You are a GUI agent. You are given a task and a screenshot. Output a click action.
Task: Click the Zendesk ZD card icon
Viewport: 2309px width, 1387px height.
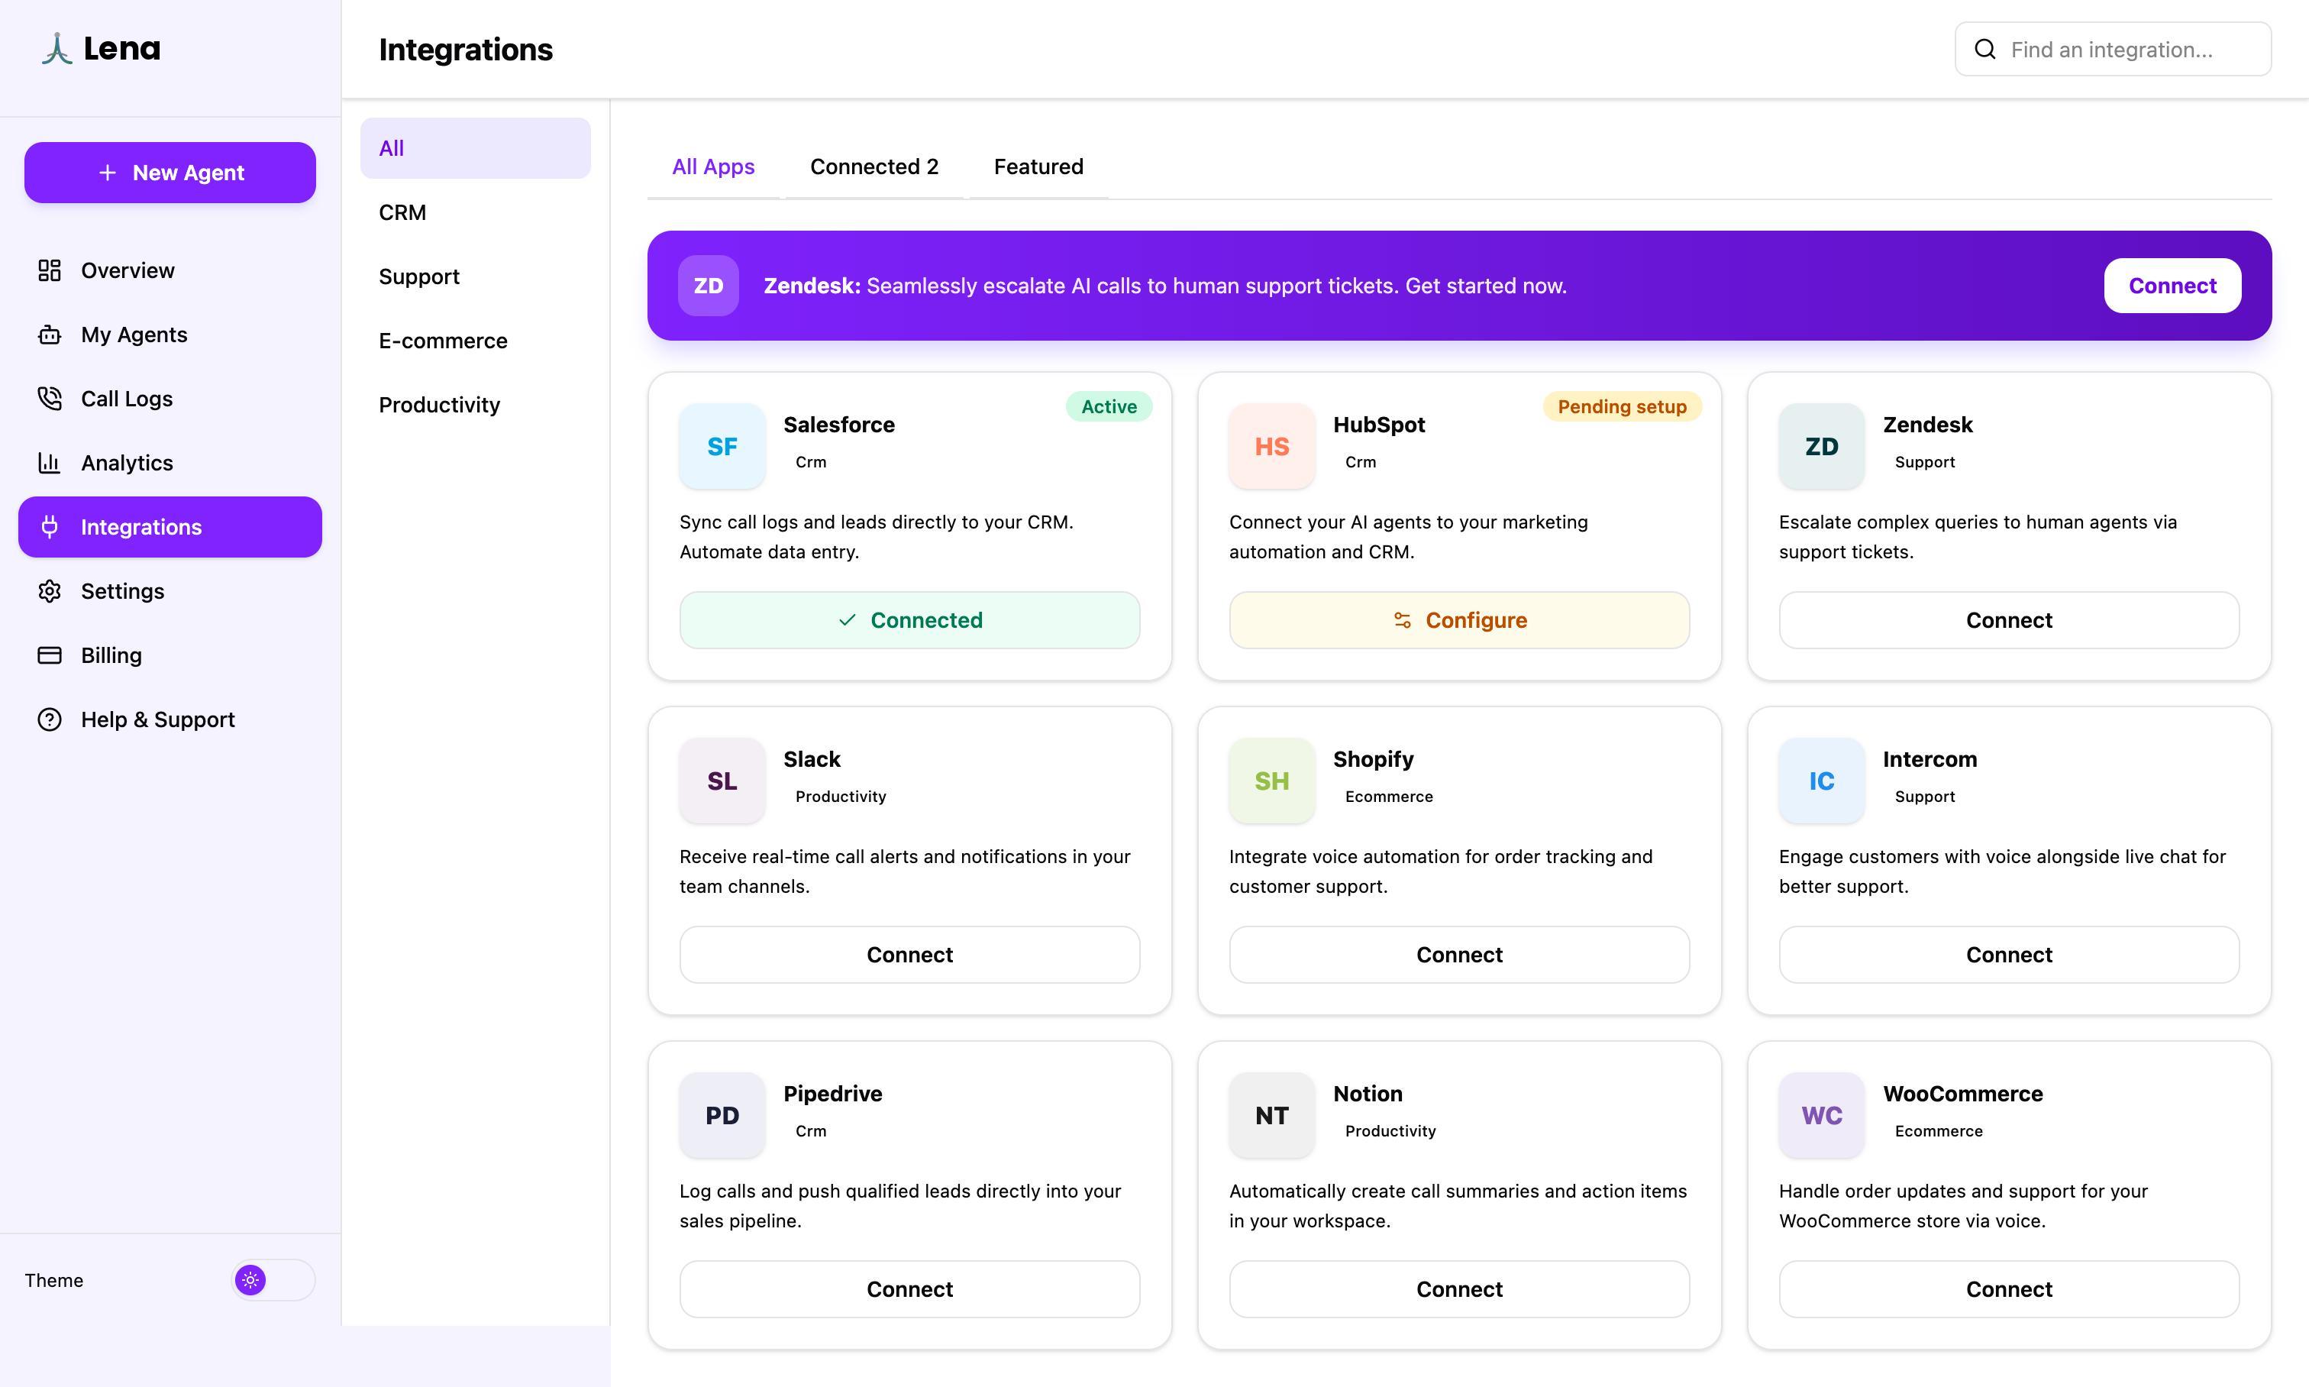1821,446
